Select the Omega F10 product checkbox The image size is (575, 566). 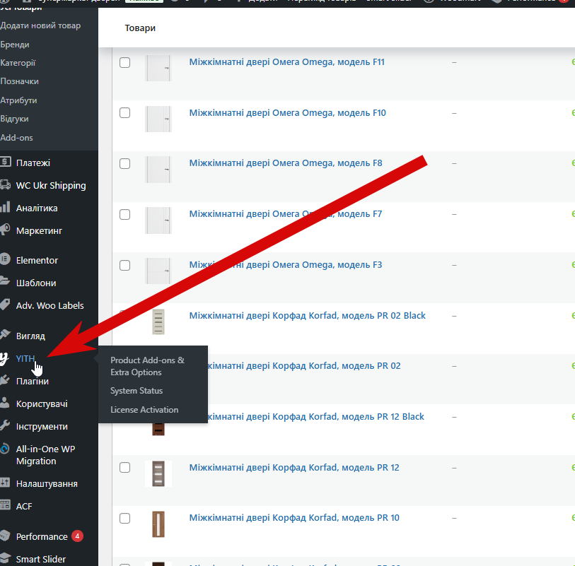124,113
